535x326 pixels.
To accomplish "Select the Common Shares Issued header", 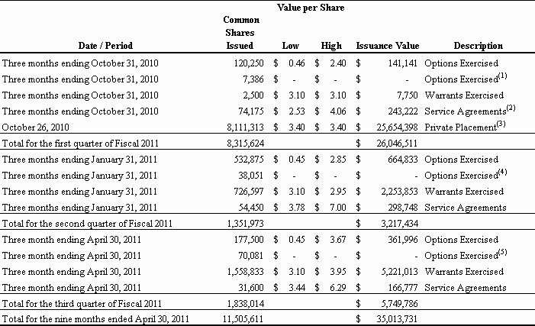I will (x=243, y=32).
